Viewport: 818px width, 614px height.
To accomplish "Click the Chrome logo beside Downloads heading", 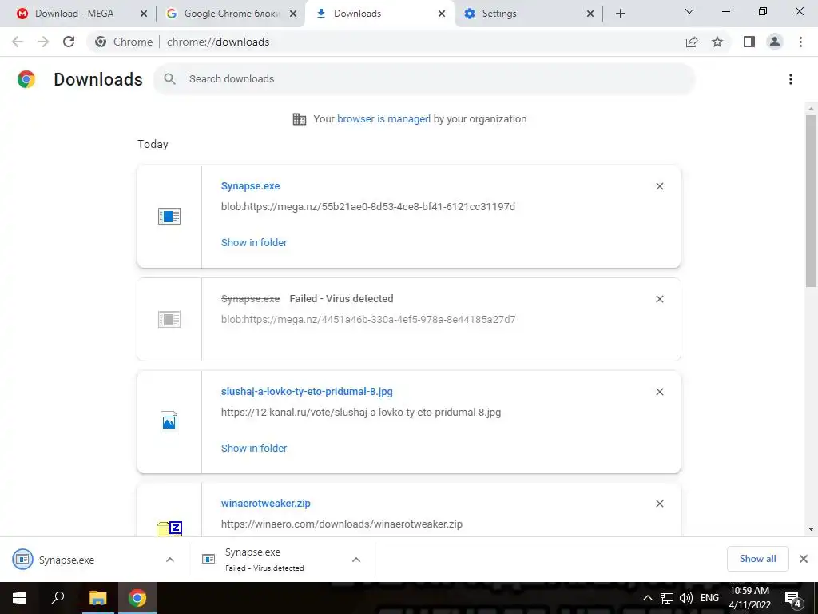I will click(26, 79).
